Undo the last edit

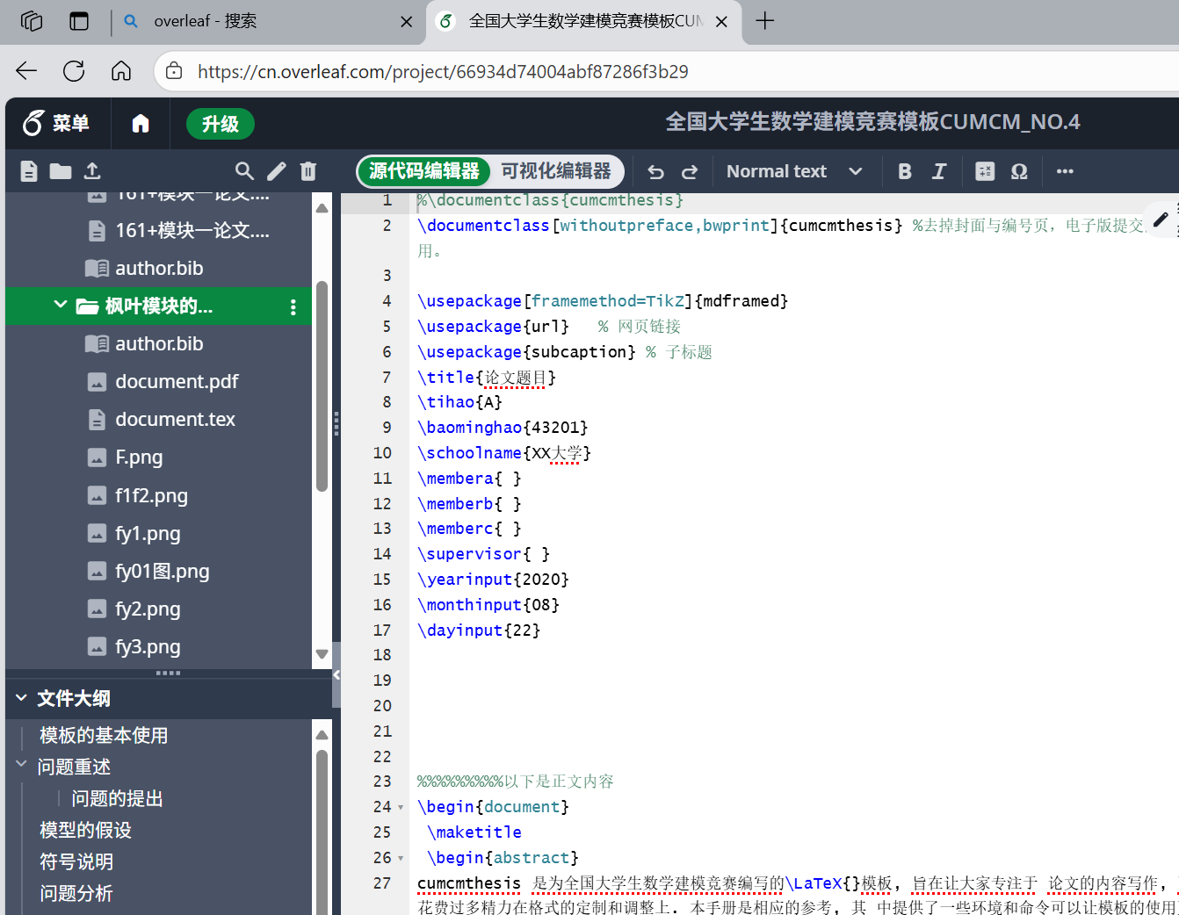tap(655, 171)
